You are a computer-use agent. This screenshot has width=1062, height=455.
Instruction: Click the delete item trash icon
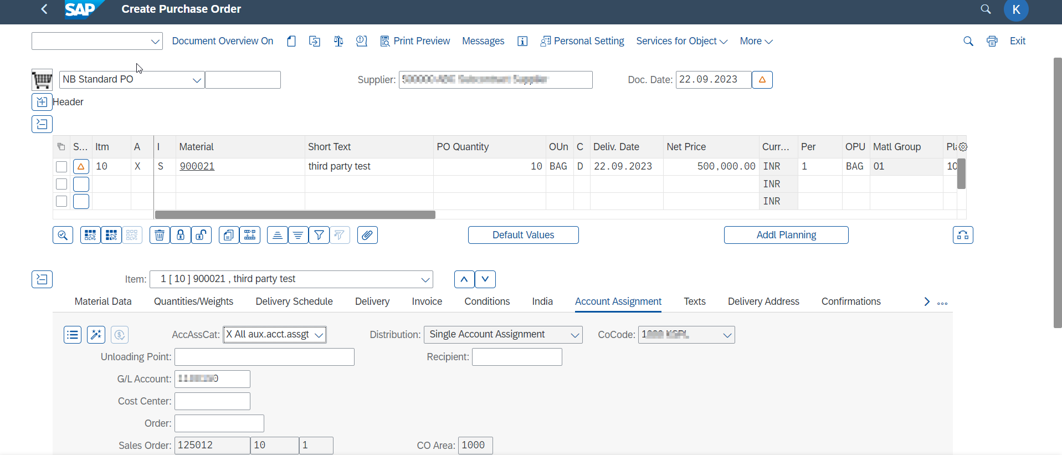pyautogui.click(x=160, y=235)
